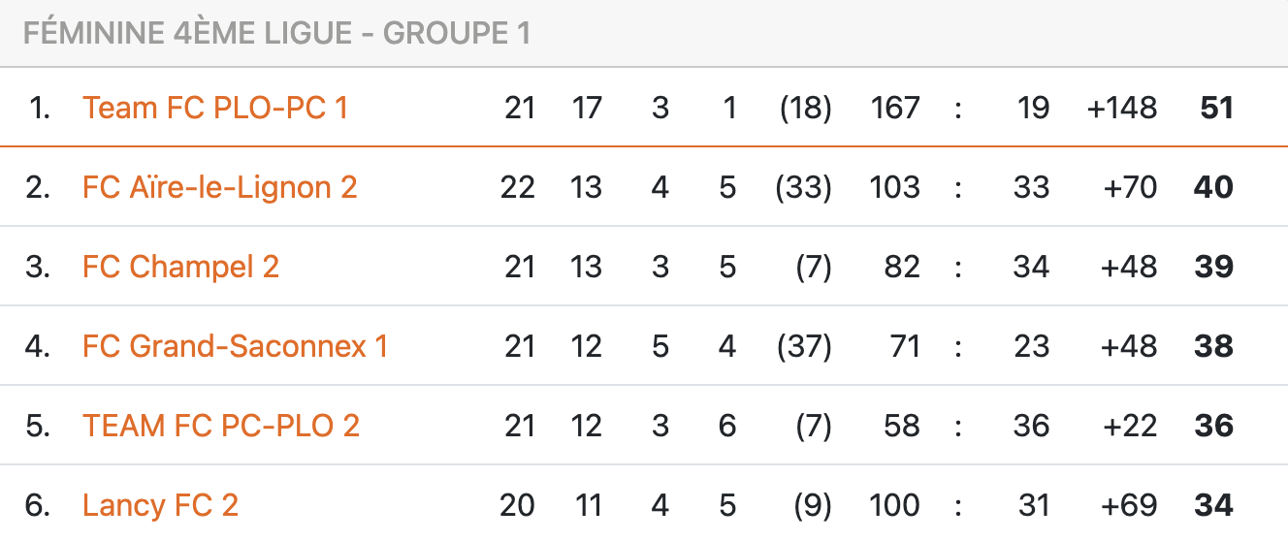Image resolution: width=1288 pixels, height=541 pixels.
Task: Select the 38 points value for Grand-Saconnex 1
Action: [x=1214, y=346]
